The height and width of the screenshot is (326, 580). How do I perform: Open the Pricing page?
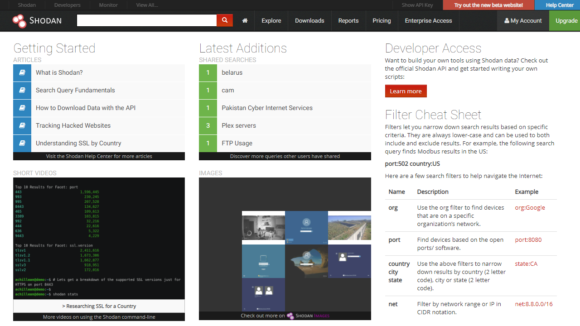pyautogui.click(x=382, y=21)
